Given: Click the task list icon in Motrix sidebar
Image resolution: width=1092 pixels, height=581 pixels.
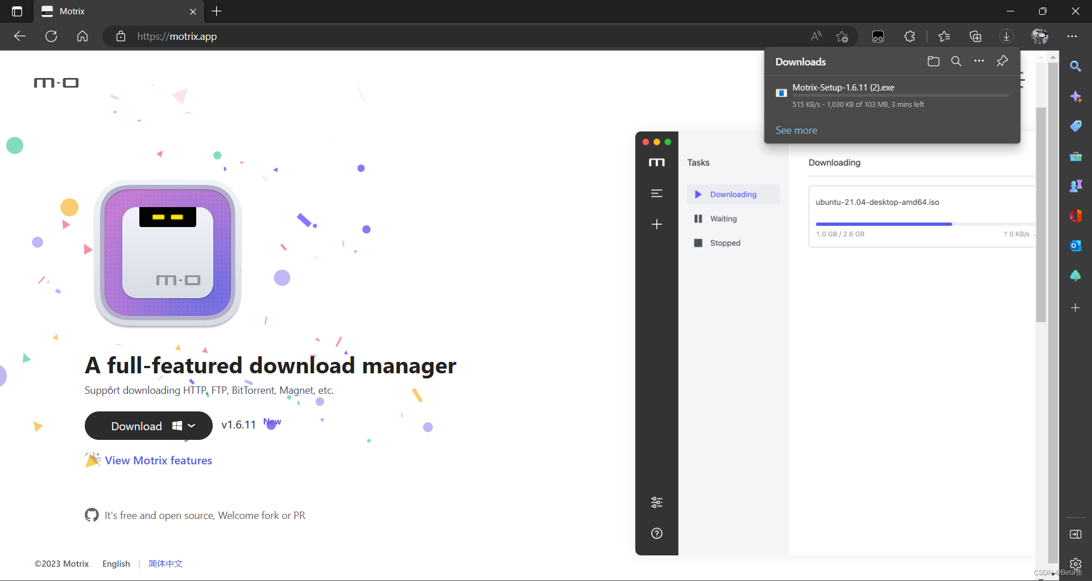Looking at the screenshot, I should (x=657, y=193).
